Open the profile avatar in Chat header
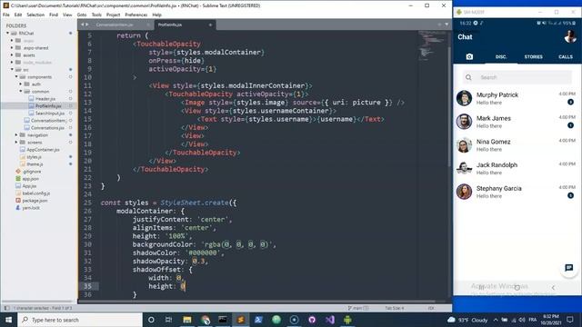 [570, 37]
